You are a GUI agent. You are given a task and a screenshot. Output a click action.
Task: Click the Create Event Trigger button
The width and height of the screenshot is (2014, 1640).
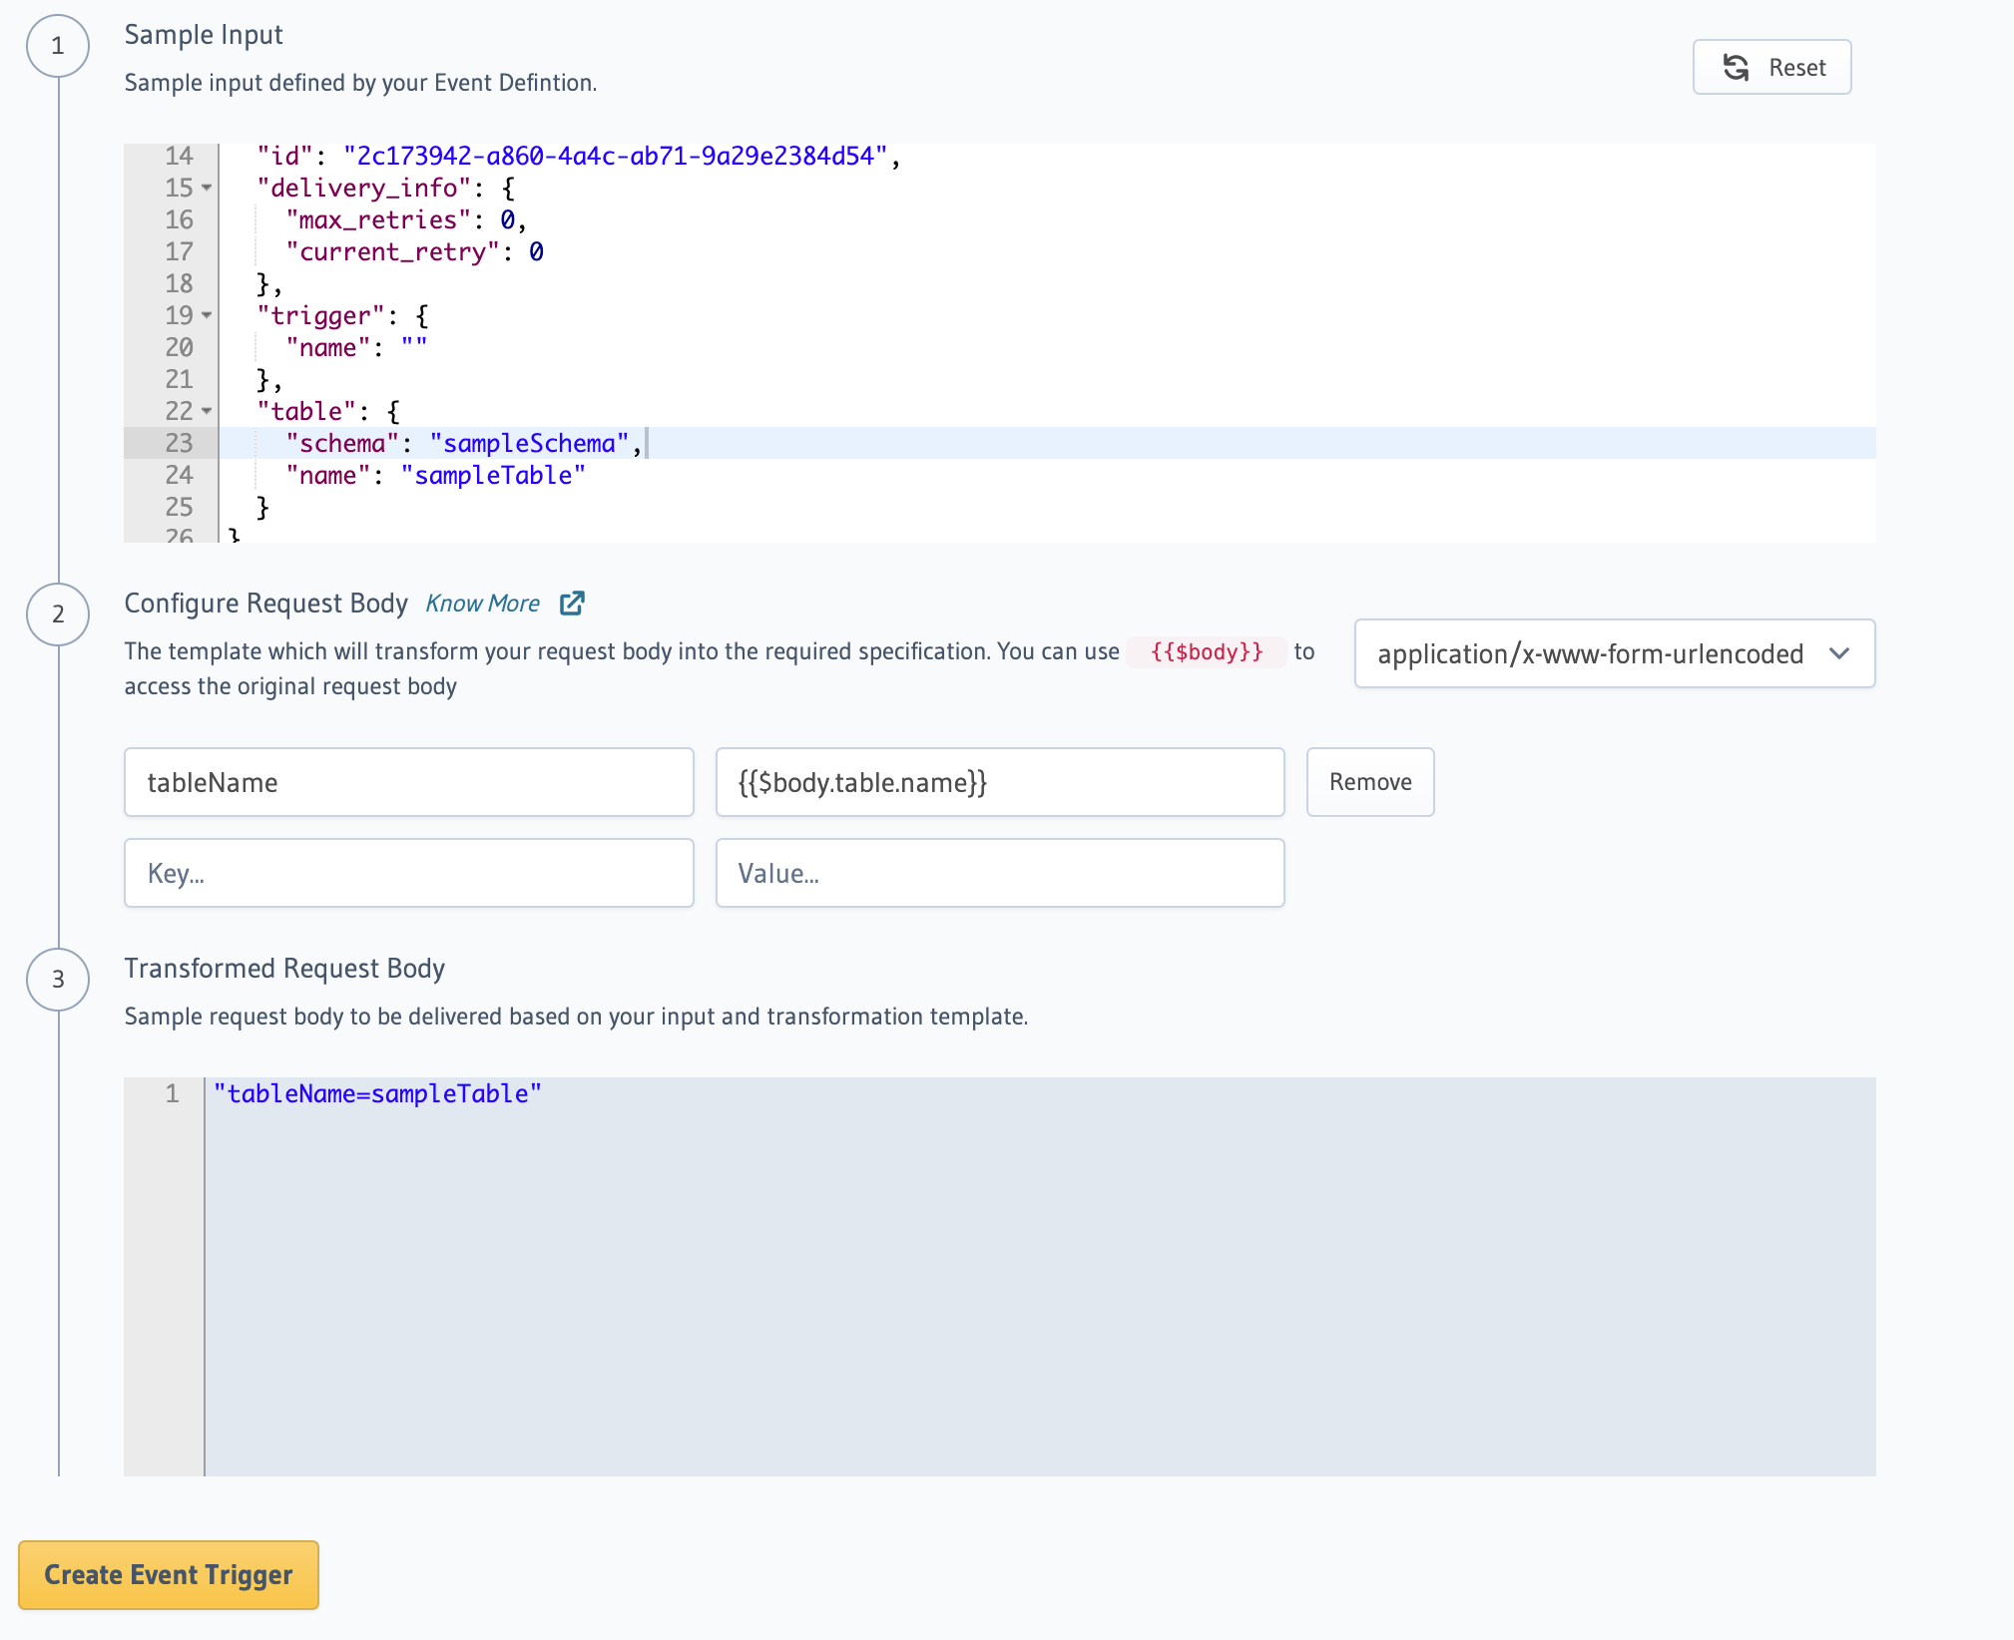168,1575
